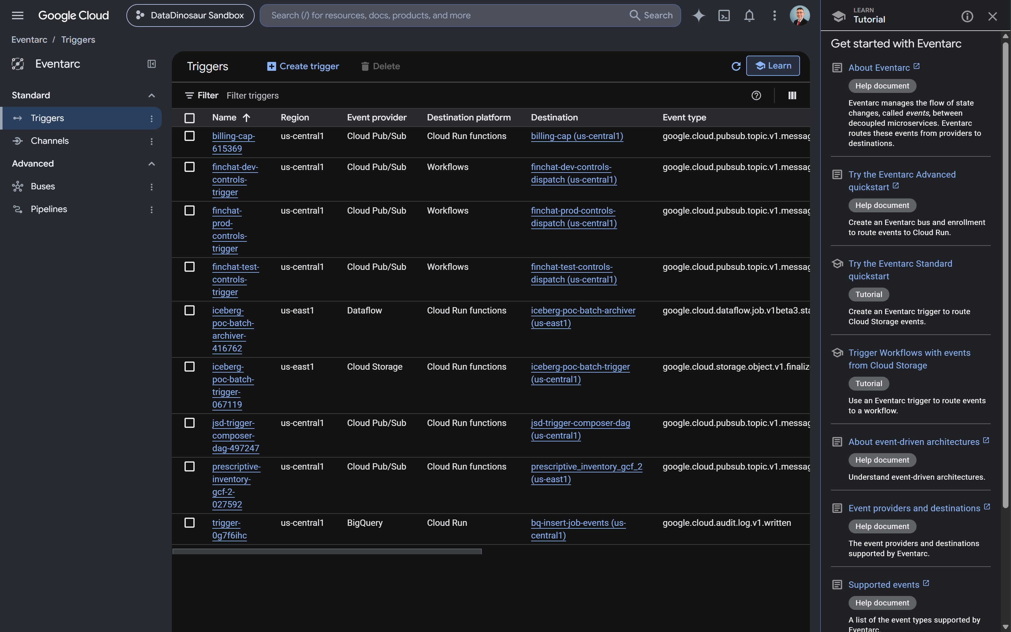The width and height of the screenshot is (1011, 632).
Task: Open Pipelines in the side navigation
Action: (x=81, y=209)
